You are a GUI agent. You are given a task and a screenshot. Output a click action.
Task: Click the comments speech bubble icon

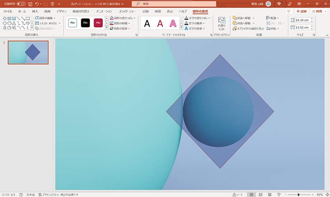tap(289, 11)
